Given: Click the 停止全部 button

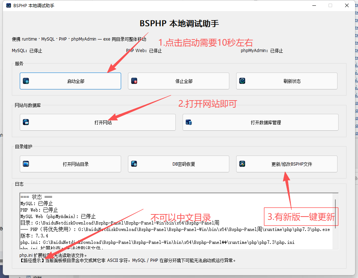Looking at the screenshot, I should (179, 81).
